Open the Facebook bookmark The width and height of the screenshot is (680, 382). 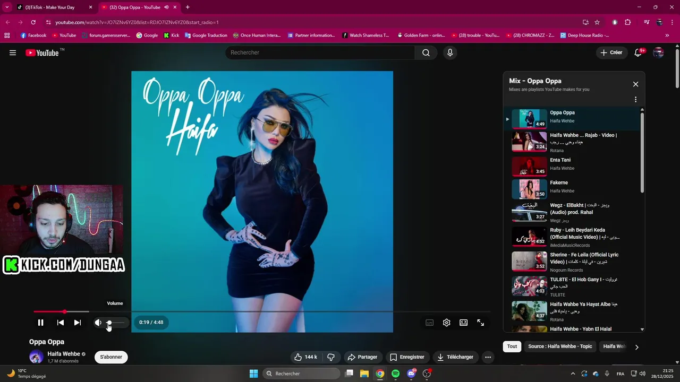[x=33, y=36]
